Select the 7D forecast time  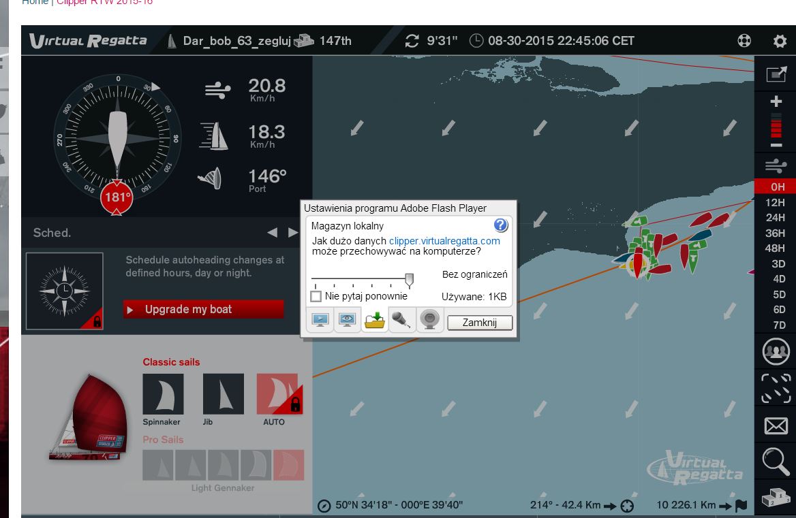778,325
